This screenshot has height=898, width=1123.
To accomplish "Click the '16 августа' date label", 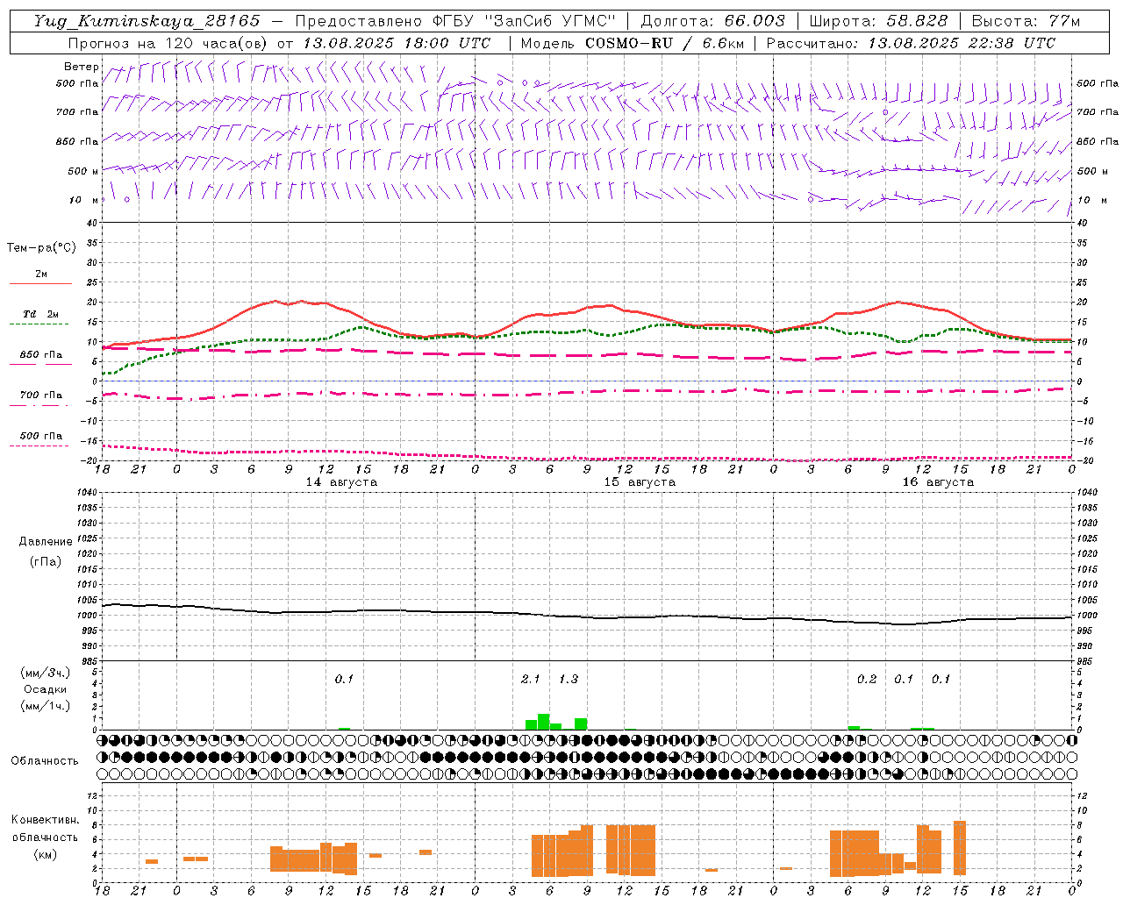I will click(938, 482).
